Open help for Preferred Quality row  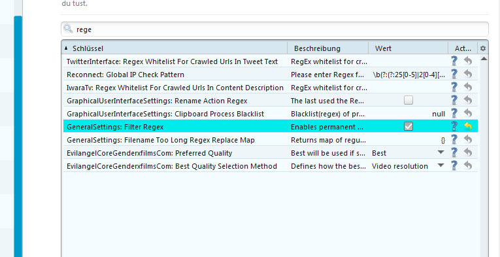coord(454,153)
